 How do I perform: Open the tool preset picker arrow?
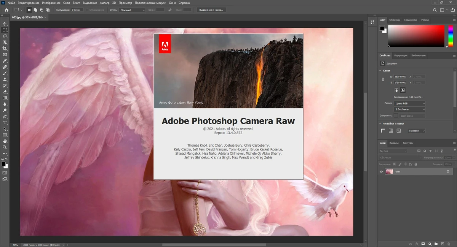tap(21, 10)
